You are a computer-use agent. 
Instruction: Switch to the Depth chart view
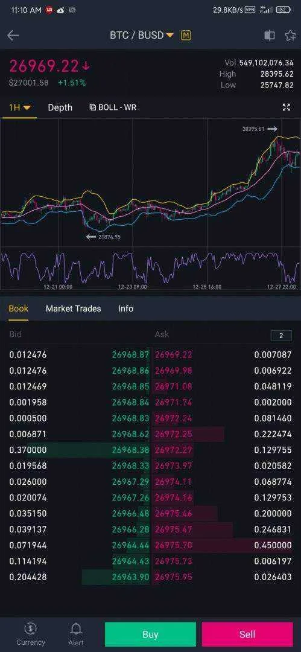pos(60,107)
